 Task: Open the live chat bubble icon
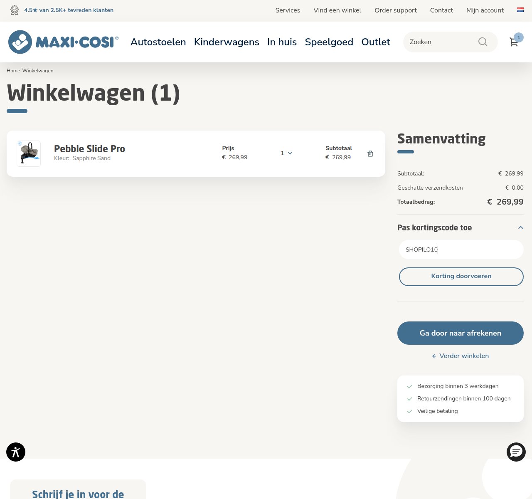pos(516,452)
